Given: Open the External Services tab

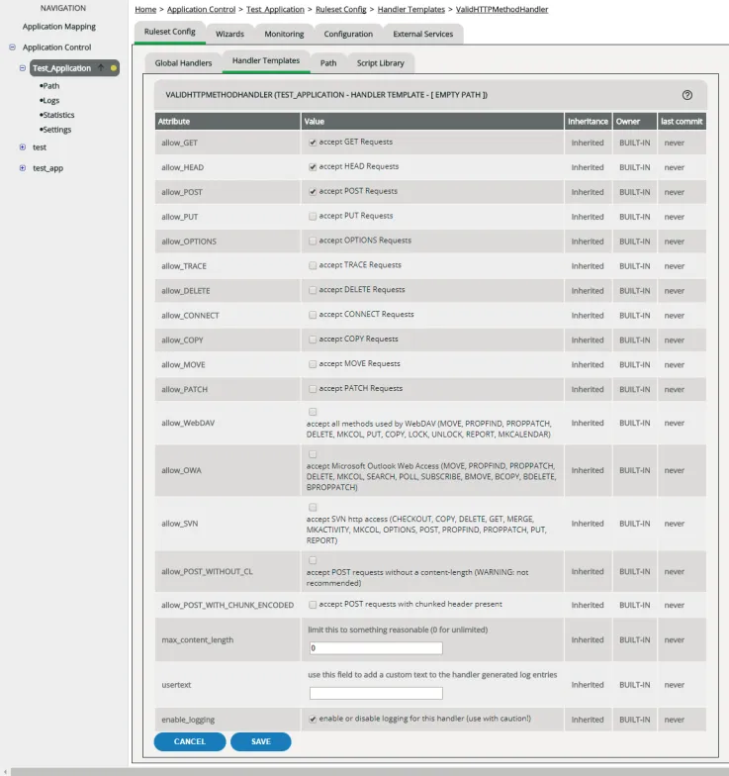Looking at the screenshot, I should point(423,34).
